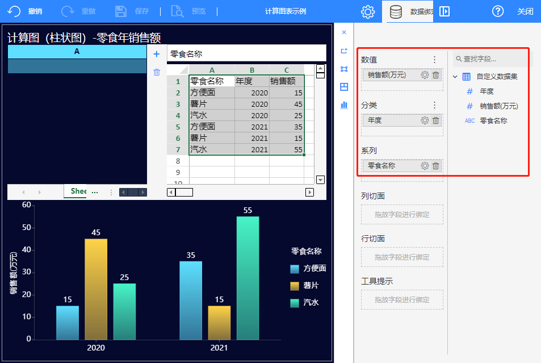Viewport: 541px width, 363px height.
Task: Close the side panel with the X icon
Action: (x=344, y=32)
